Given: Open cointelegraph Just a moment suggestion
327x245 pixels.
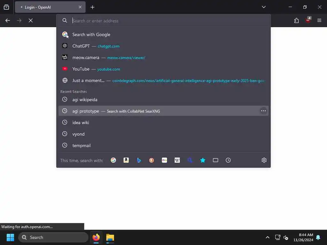Looking at the screenshot, I should click(x=163, y=80).
